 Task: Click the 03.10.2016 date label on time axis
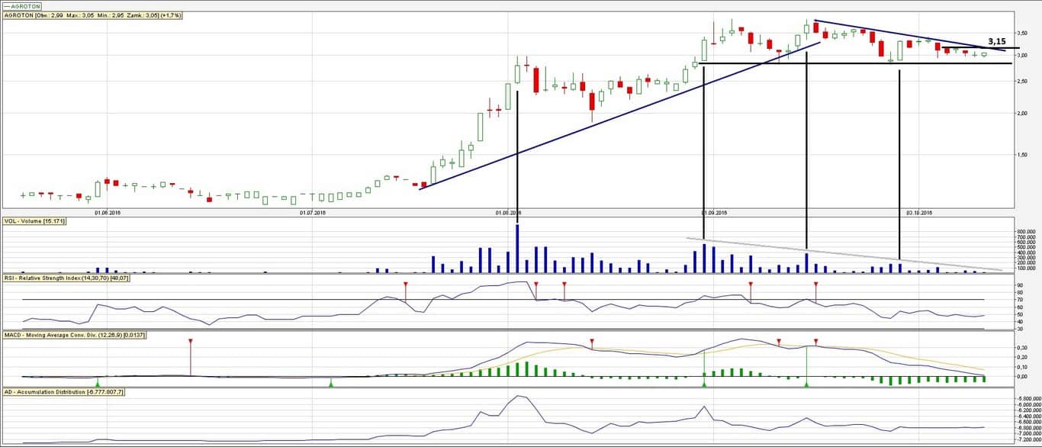pos(918,213)
